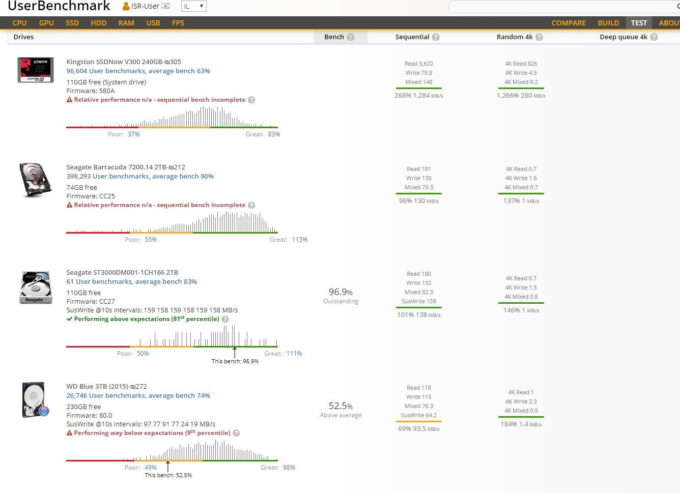Image resolution: width=680 pixels, height=493 pixels.
Task: Click the question mark next to Random 4k
Action: [x=539, y=37]
